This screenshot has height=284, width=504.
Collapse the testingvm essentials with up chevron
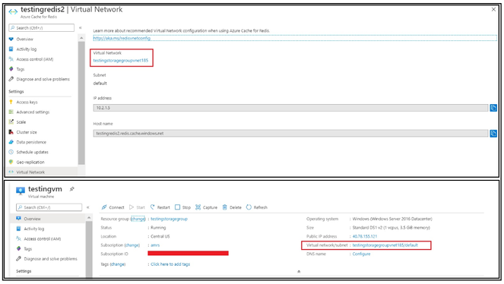(x=299, y=272)
